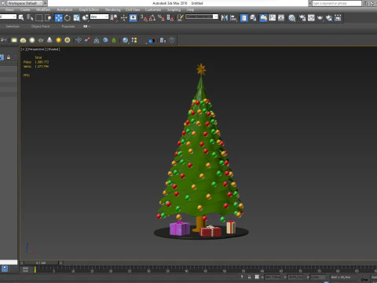The image size is (377, 283).
Task: Click the time slider left arrow
Action: [x=22, y=263]
